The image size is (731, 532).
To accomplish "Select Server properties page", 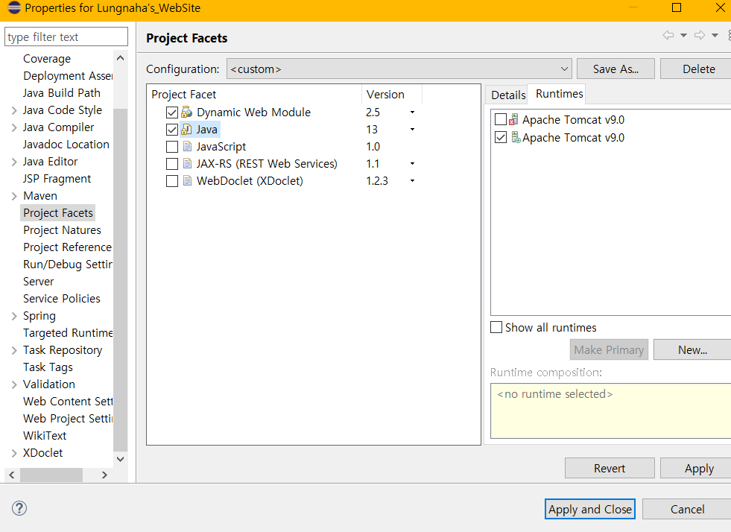I will (x=39, y=282).
